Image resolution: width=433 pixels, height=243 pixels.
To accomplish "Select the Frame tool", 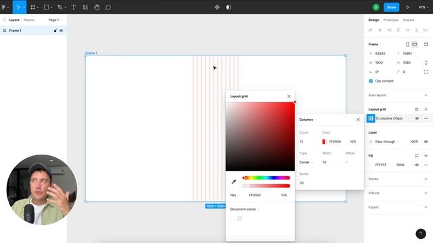I will coord(33,7).
